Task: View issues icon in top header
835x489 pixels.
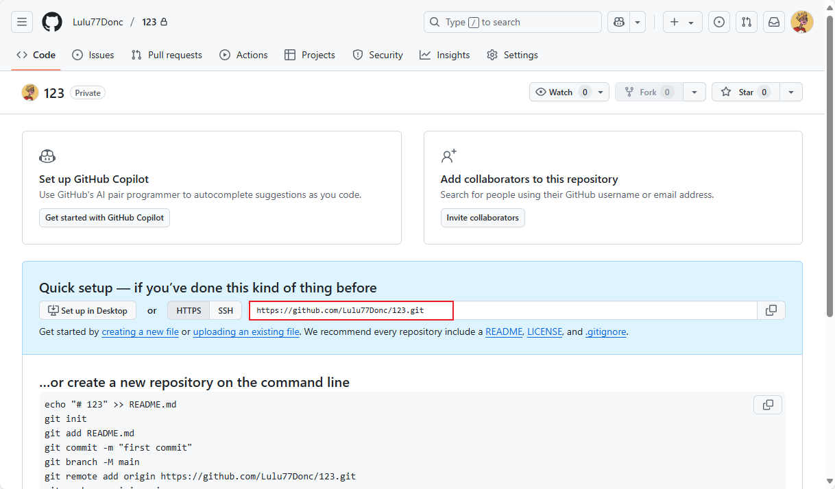Action: coord(719,22)
